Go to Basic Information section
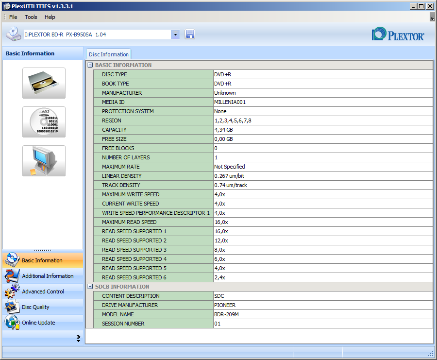This screenshot has height=360, width=437. 43,260
